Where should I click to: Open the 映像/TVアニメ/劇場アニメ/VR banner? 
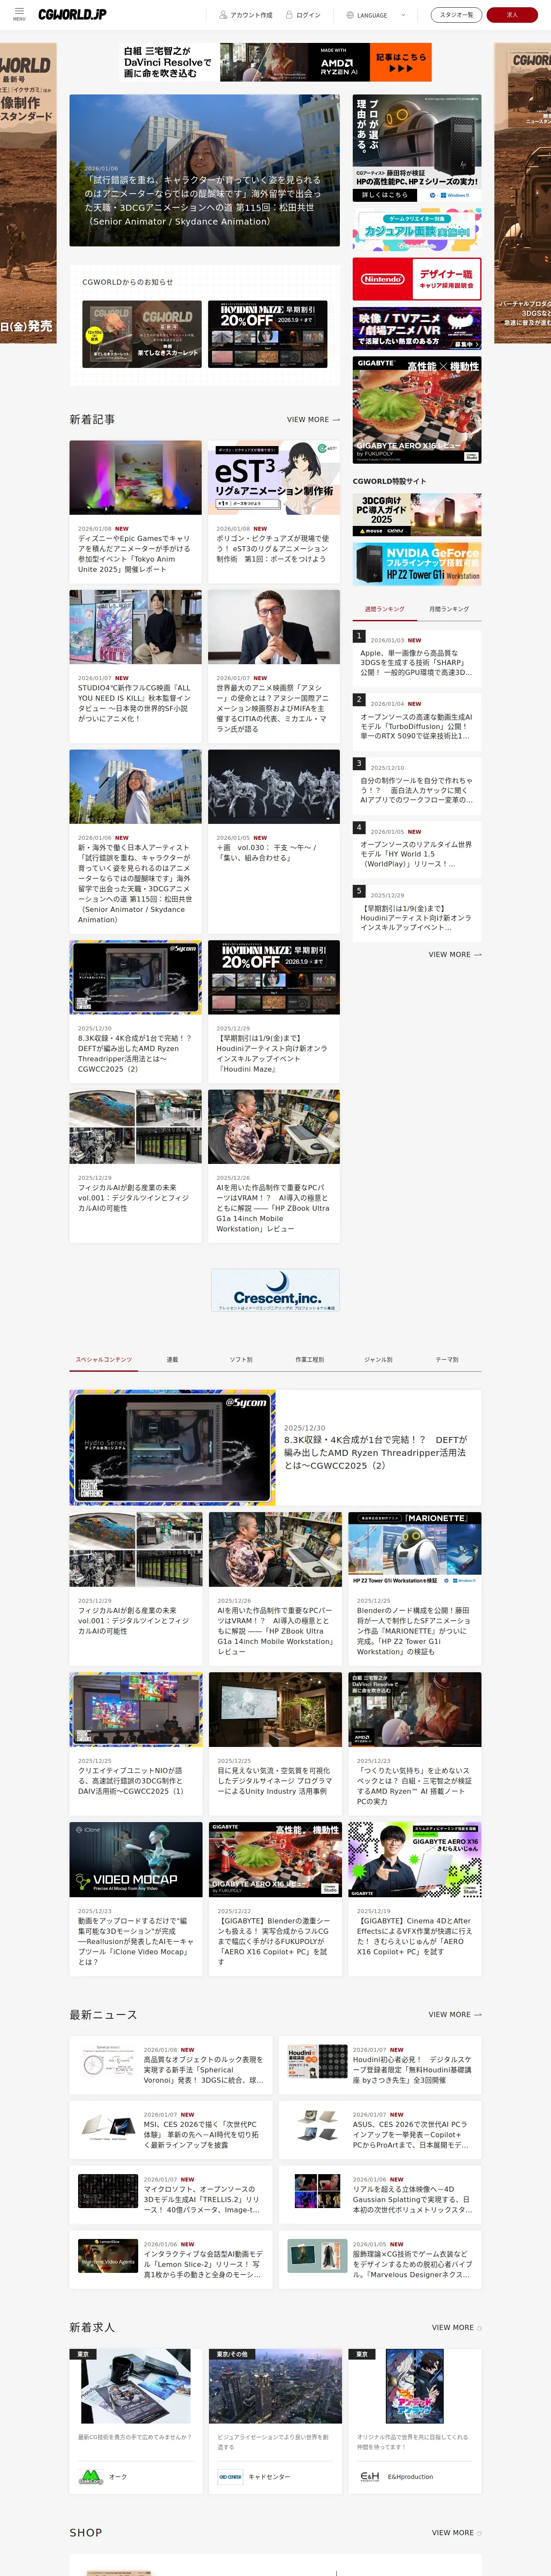(x=417, y=328)
